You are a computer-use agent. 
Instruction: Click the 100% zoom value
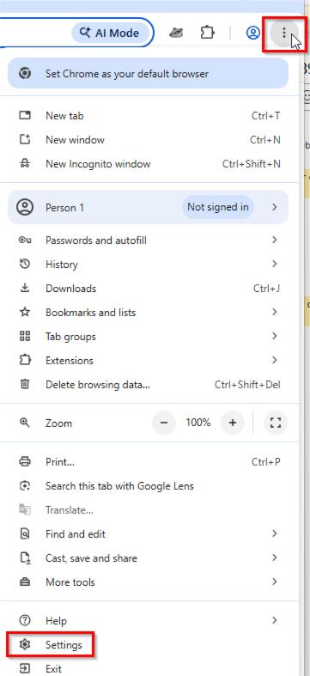click(198, 423)
